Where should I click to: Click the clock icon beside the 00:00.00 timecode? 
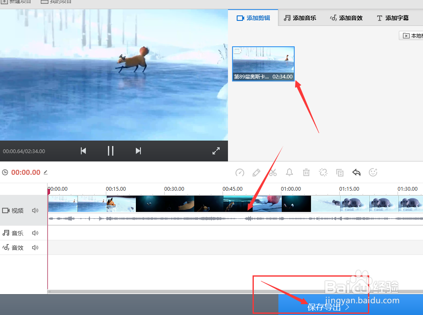coord(5,172)
